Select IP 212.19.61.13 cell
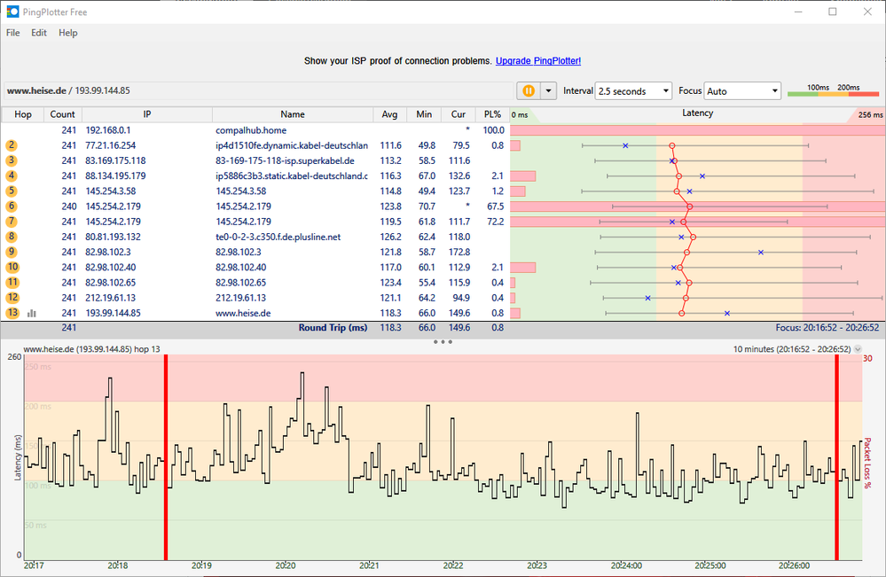The height and width of the screenshot is (577, 886). click(x=110, y=298)
